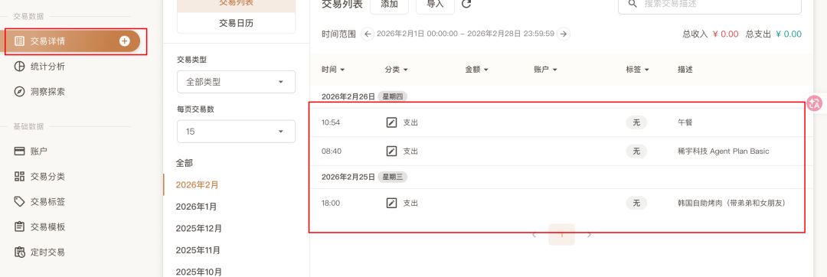Click the plus icon on 交易详情
This screenshot has width=827, height=277.
pyautogui.click(x=125, y=41)
